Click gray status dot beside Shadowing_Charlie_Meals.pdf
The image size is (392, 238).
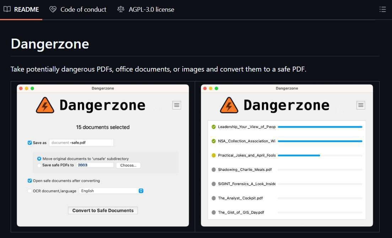coord(214,170)
